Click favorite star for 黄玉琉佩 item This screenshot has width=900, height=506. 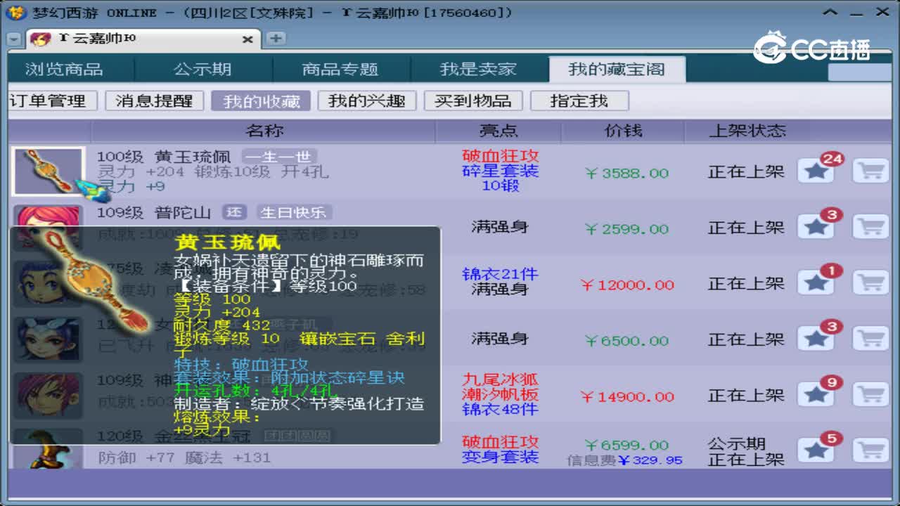(816, 171)
